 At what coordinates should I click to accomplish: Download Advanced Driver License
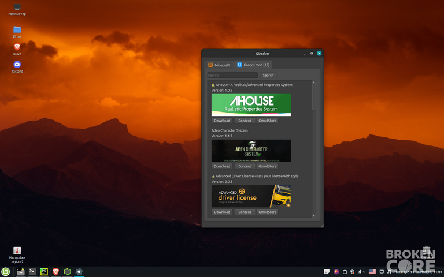[222, 212]
